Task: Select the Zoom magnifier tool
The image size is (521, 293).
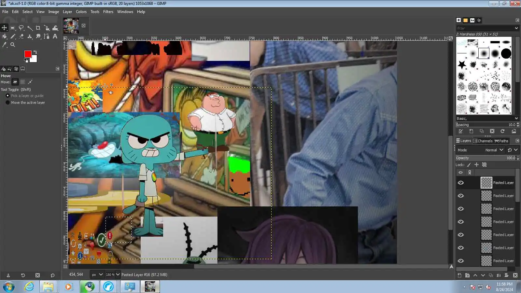Action: (13, 45)
